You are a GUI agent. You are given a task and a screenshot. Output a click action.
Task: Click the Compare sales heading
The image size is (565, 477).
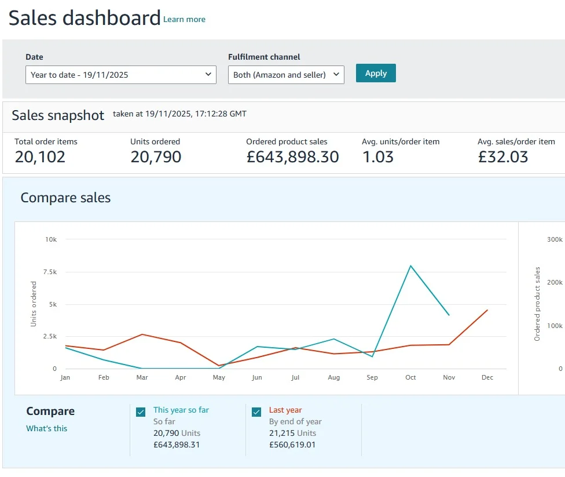[x=65, y=198]
